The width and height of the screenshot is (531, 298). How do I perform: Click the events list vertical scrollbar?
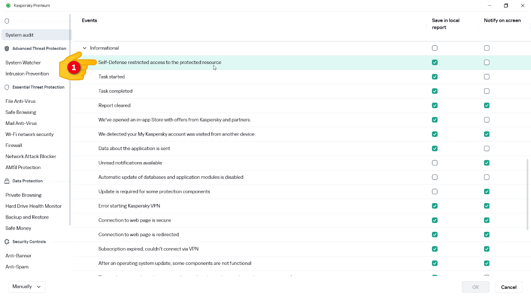click(527, 194)
